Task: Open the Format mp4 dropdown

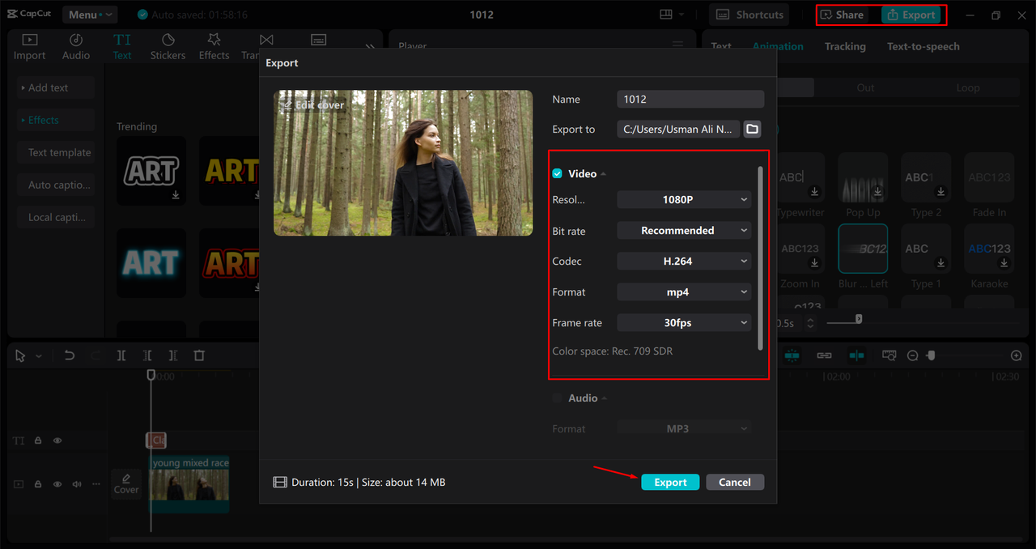Action: 684,292
